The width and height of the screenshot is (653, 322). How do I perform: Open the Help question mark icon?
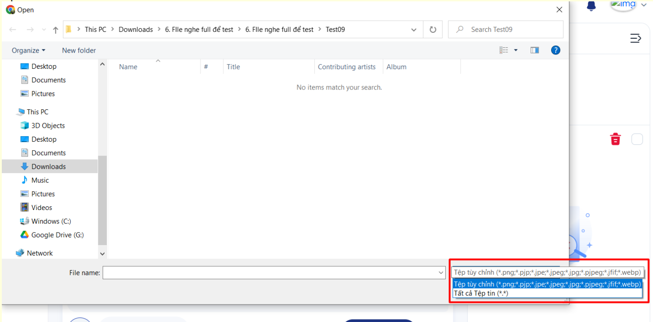[556, 50]
